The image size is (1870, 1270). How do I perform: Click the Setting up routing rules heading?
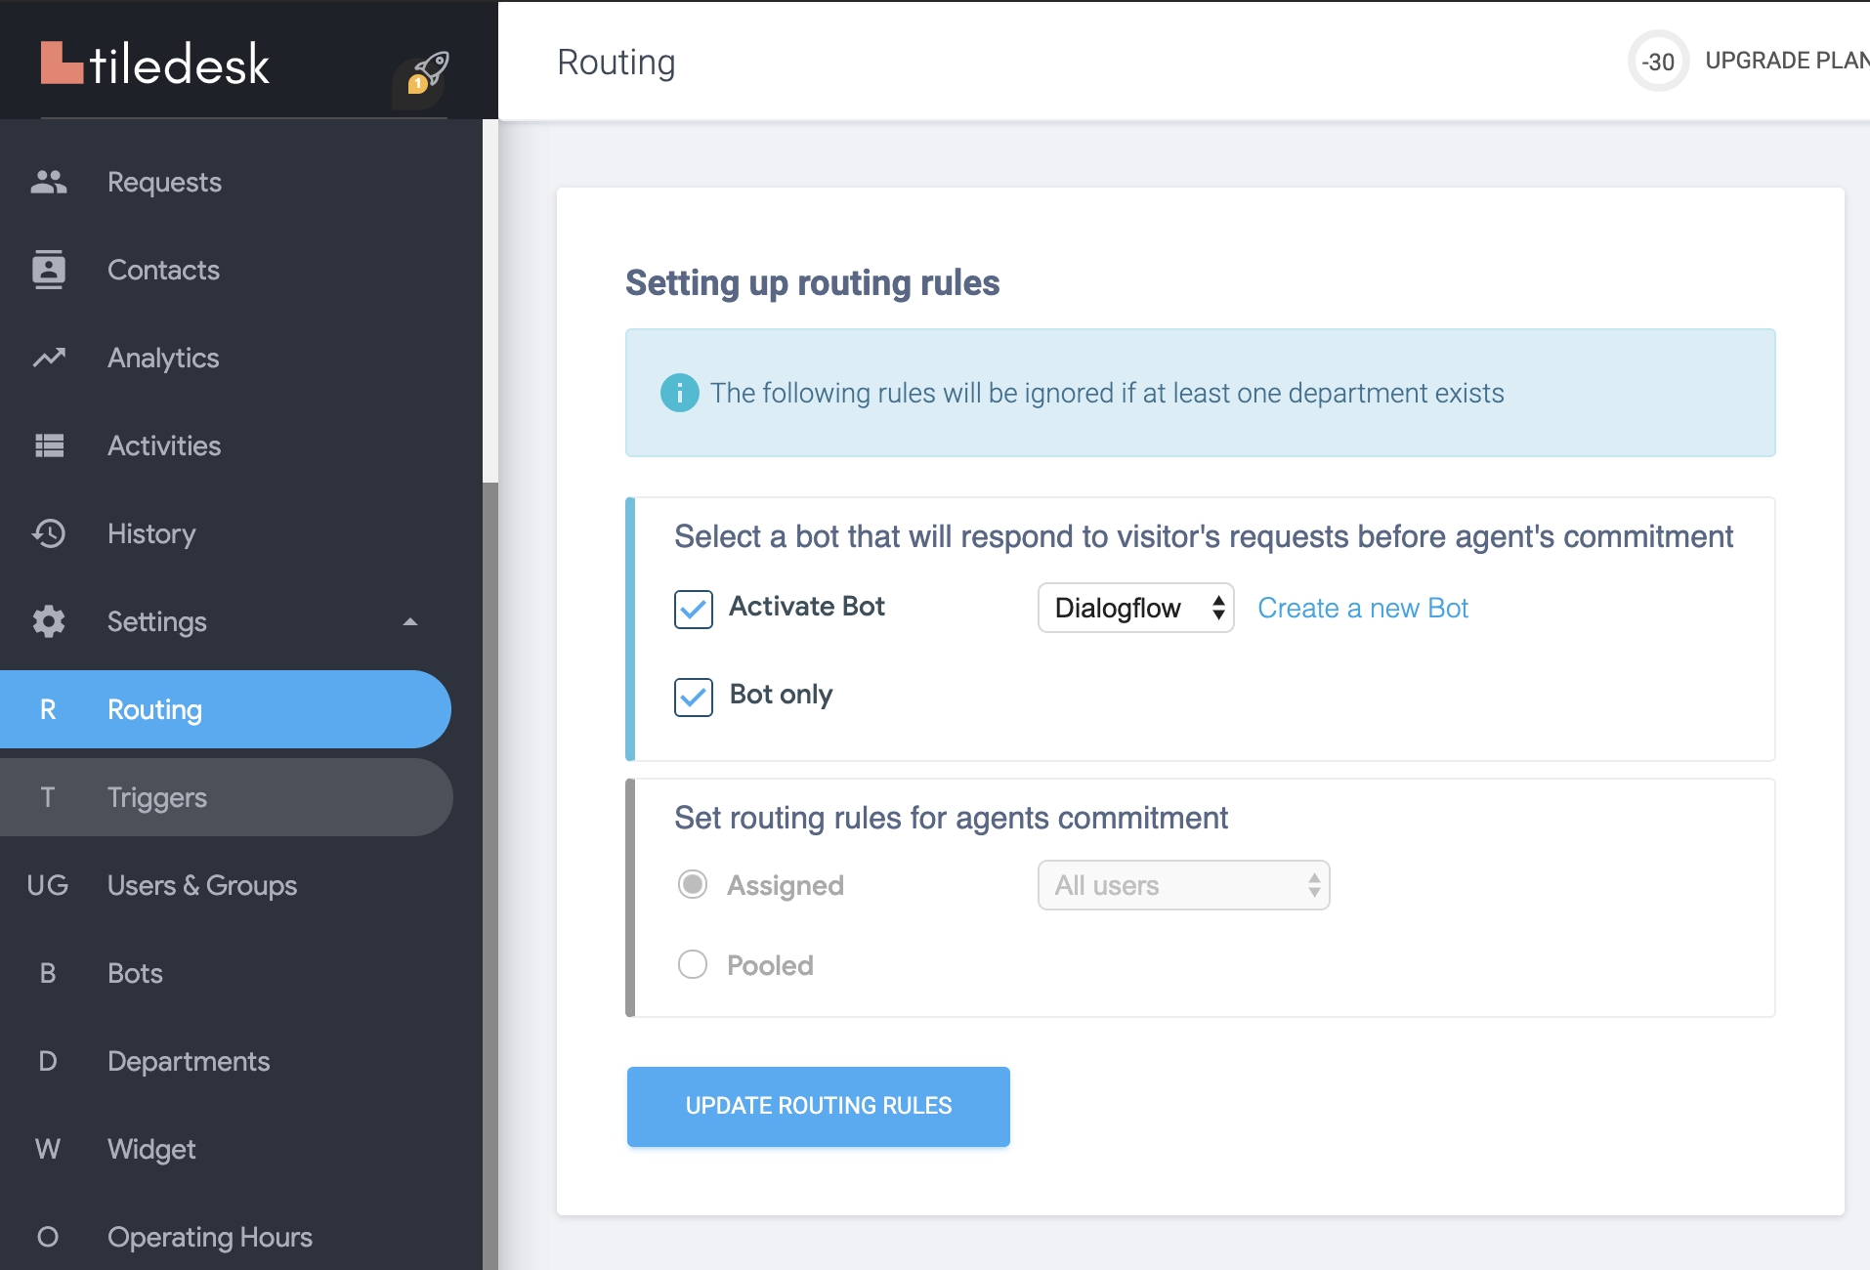coord(813,282)
